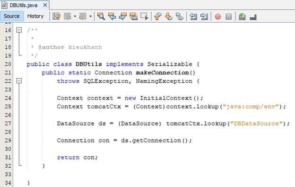
Task: Collapse the Javadoc comment fold at line 16
Action: (19, 30)
